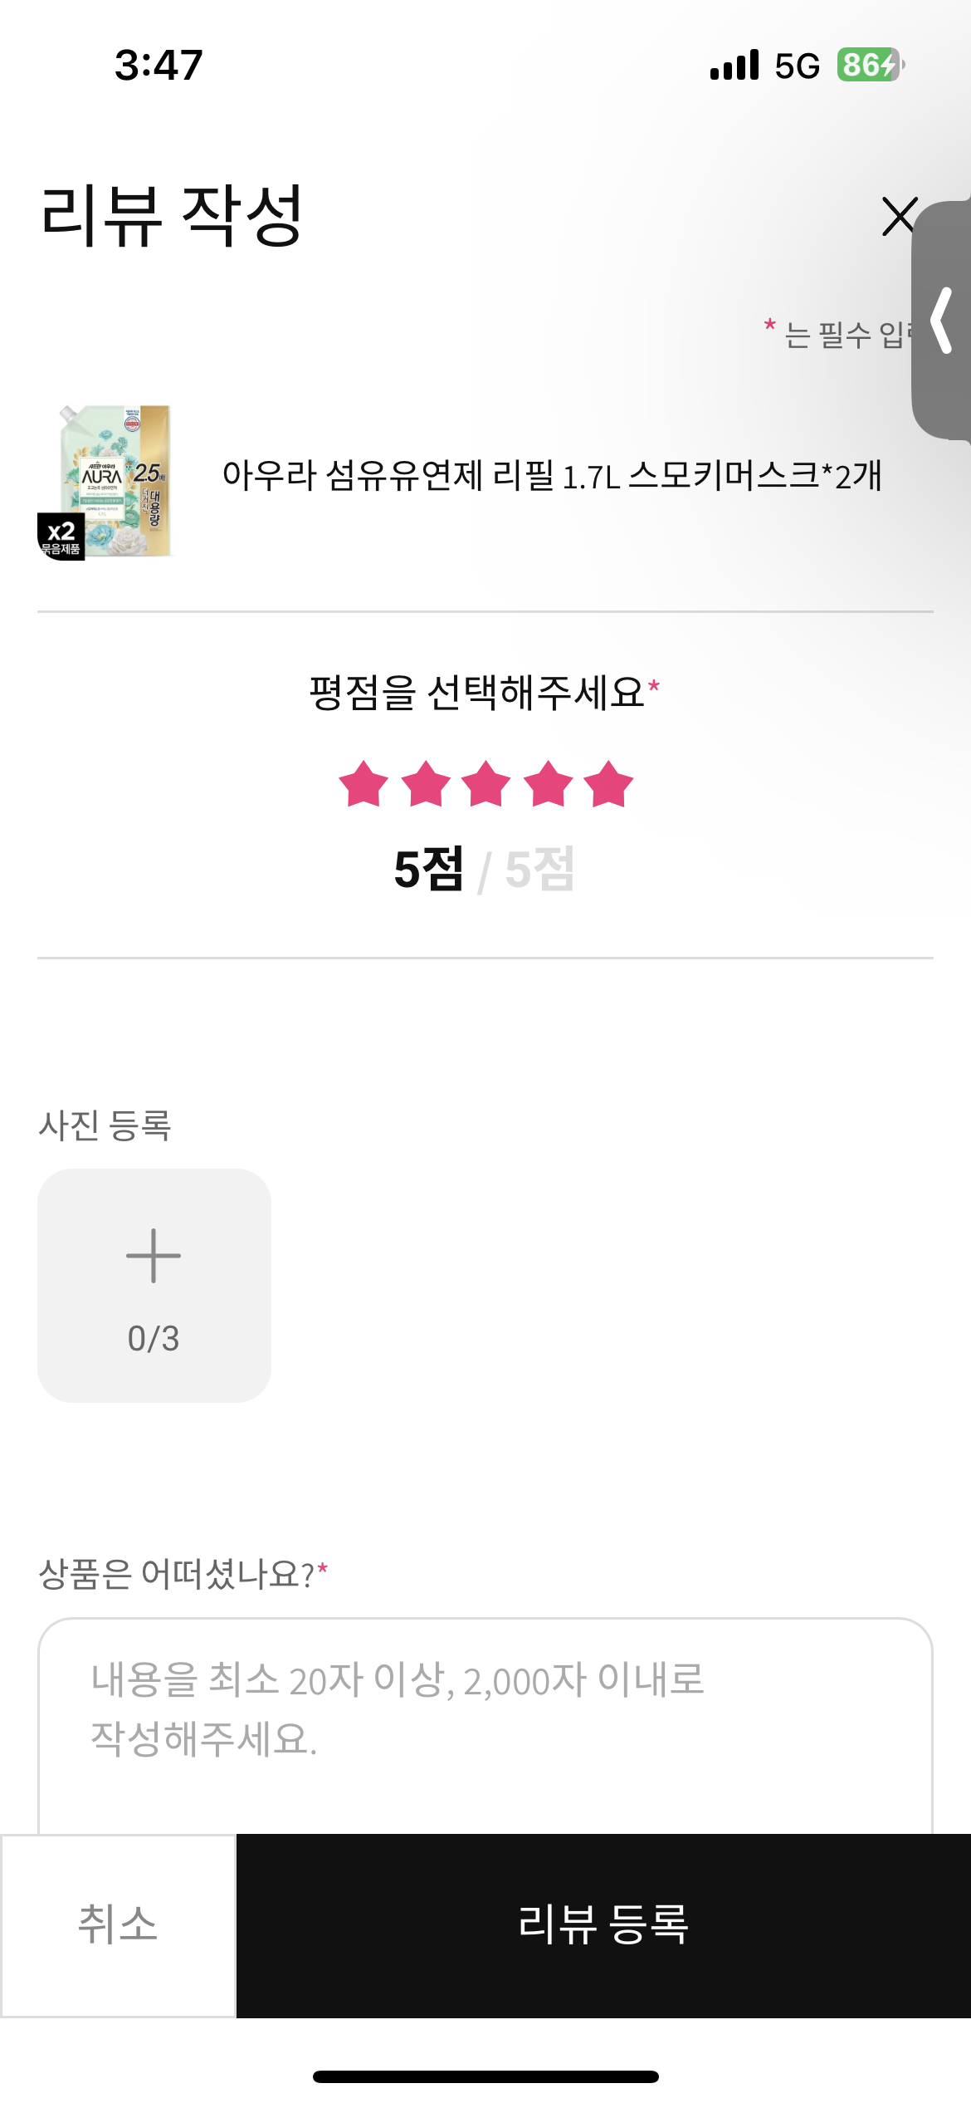971x2103 pixels.
Task: Pick the fourth rating star
Action: tap(548, 785)
